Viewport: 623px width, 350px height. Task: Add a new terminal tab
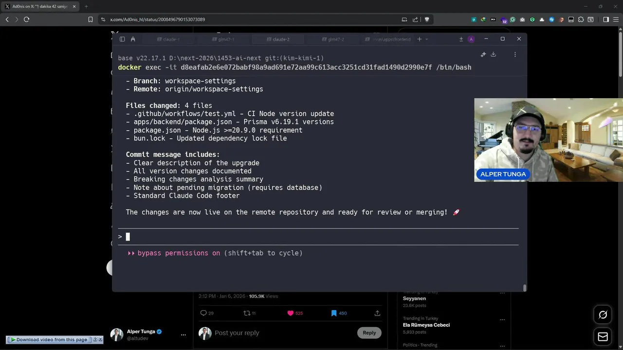pos(419,39)
